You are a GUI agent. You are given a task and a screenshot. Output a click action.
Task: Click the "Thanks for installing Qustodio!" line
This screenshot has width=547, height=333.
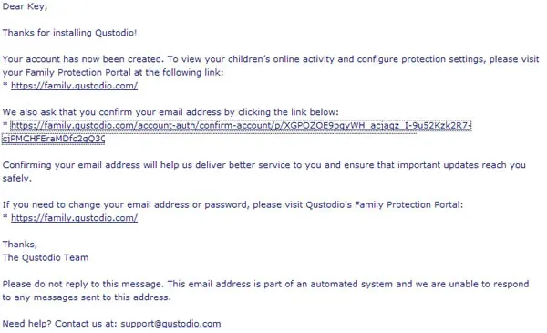[69, 33]
